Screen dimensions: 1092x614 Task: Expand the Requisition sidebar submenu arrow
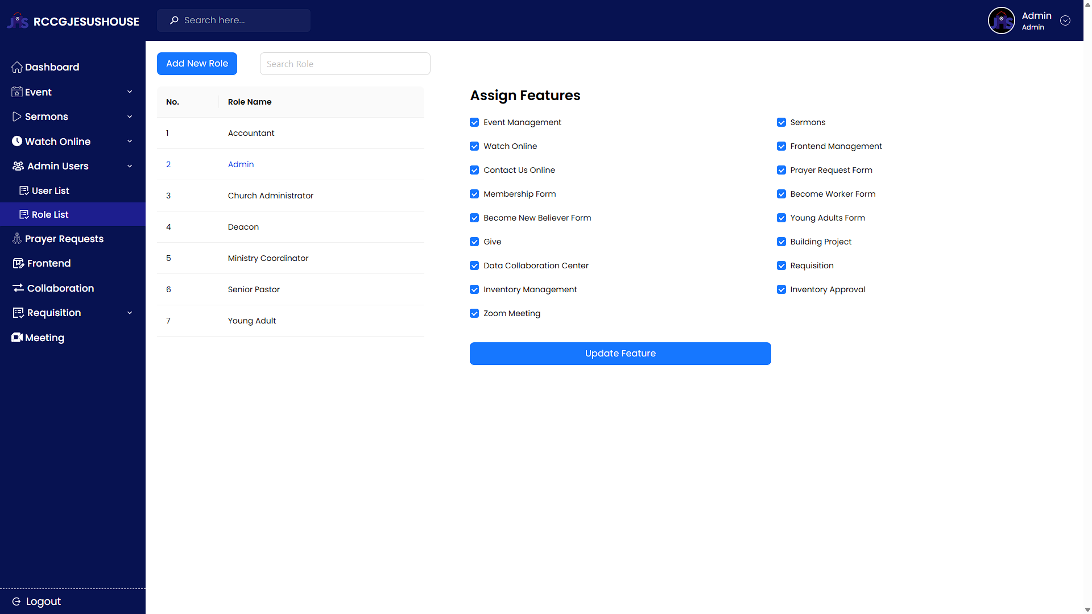tap(130, 313)
